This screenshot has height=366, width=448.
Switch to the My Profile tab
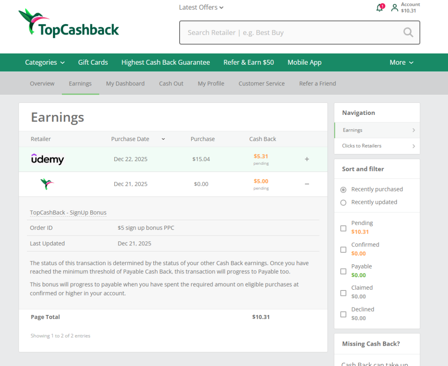211,83
